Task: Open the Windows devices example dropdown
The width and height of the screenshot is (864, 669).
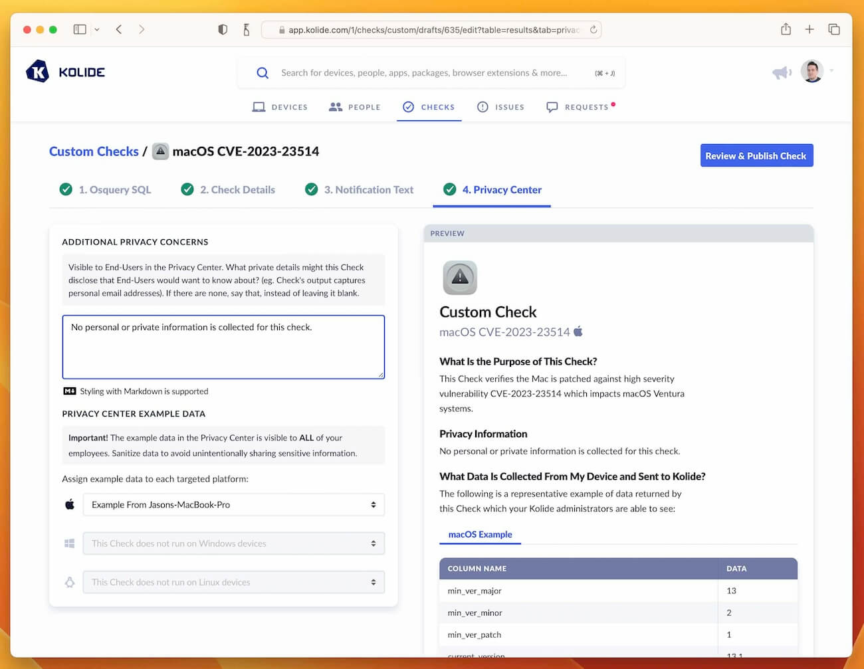Action: 233,543
